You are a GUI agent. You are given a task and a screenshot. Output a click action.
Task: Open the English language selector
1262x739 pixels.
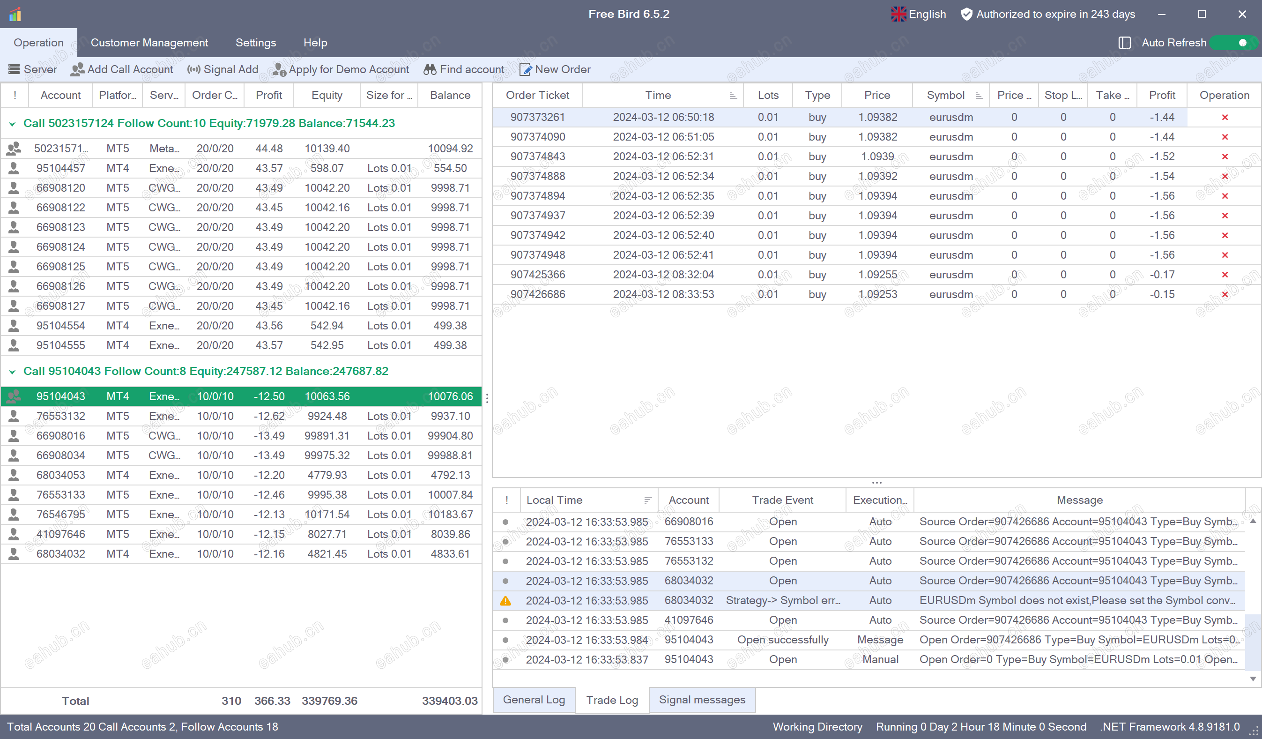[x=919, y=14]
